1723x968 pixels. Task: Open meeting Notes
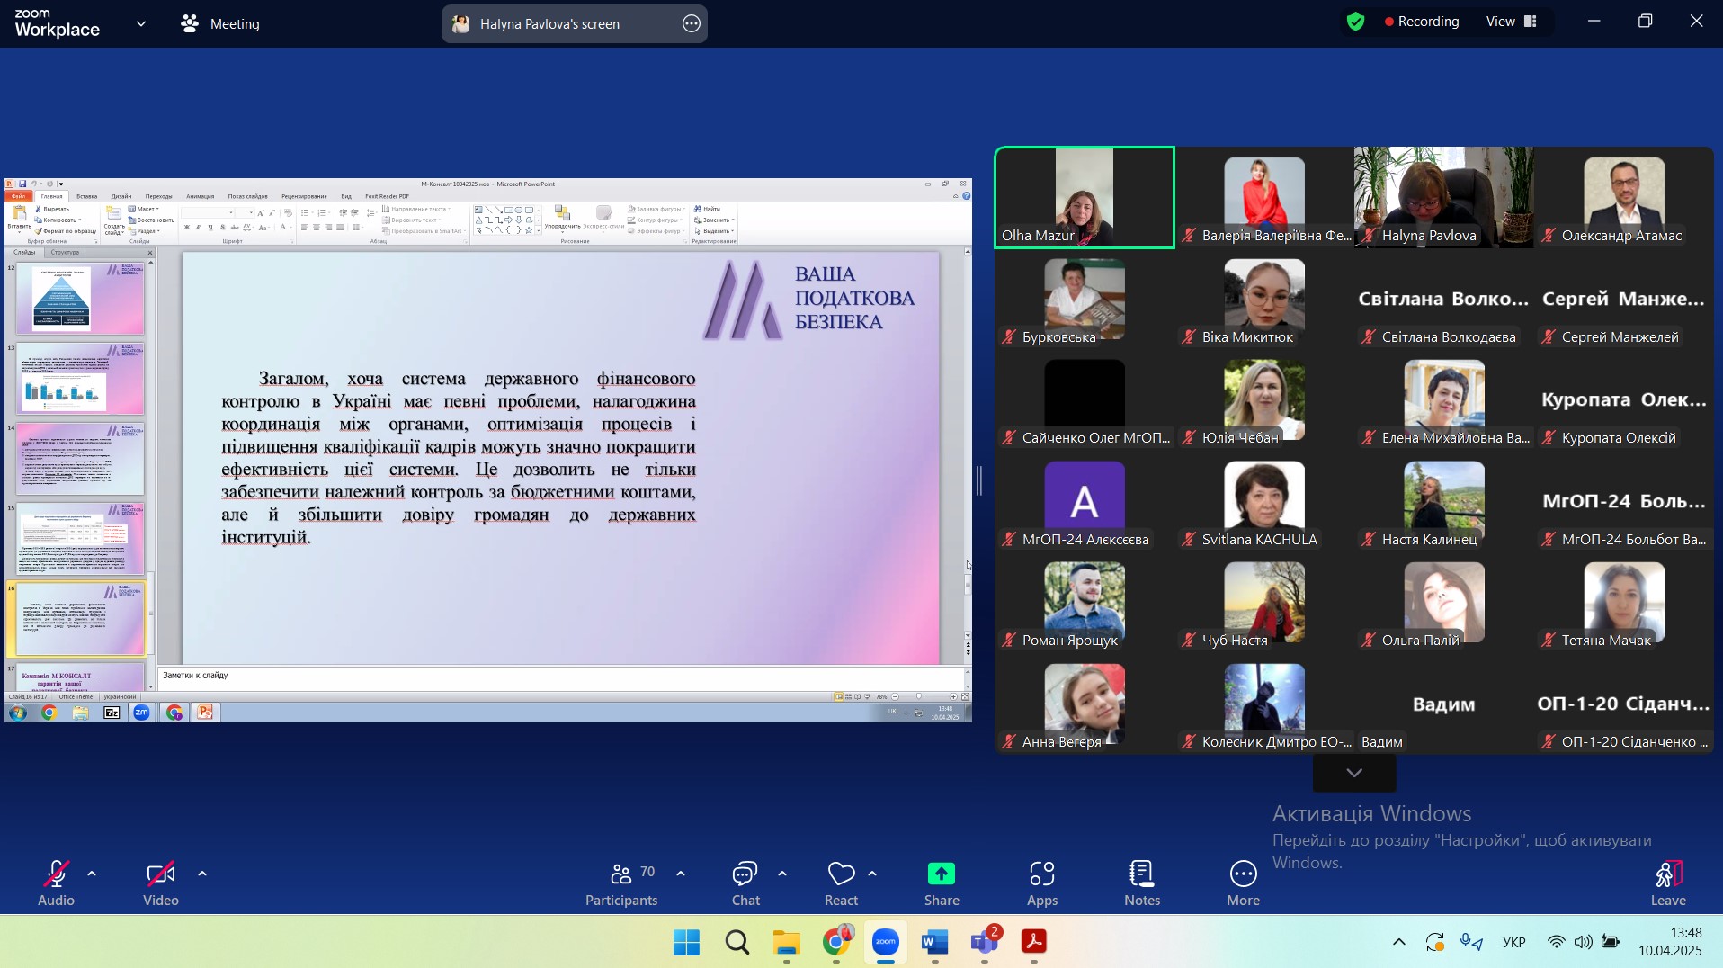point(1142,883)
